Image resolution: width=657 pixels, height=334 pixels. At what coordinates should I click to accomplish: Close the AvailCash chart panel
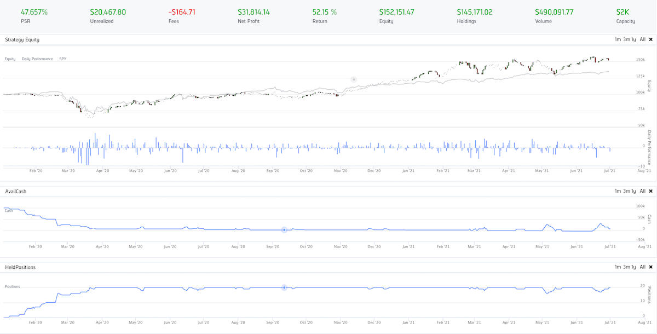click(650, 191)
